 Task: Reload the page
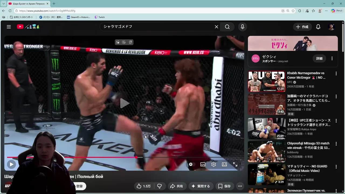tap(10, 11)
